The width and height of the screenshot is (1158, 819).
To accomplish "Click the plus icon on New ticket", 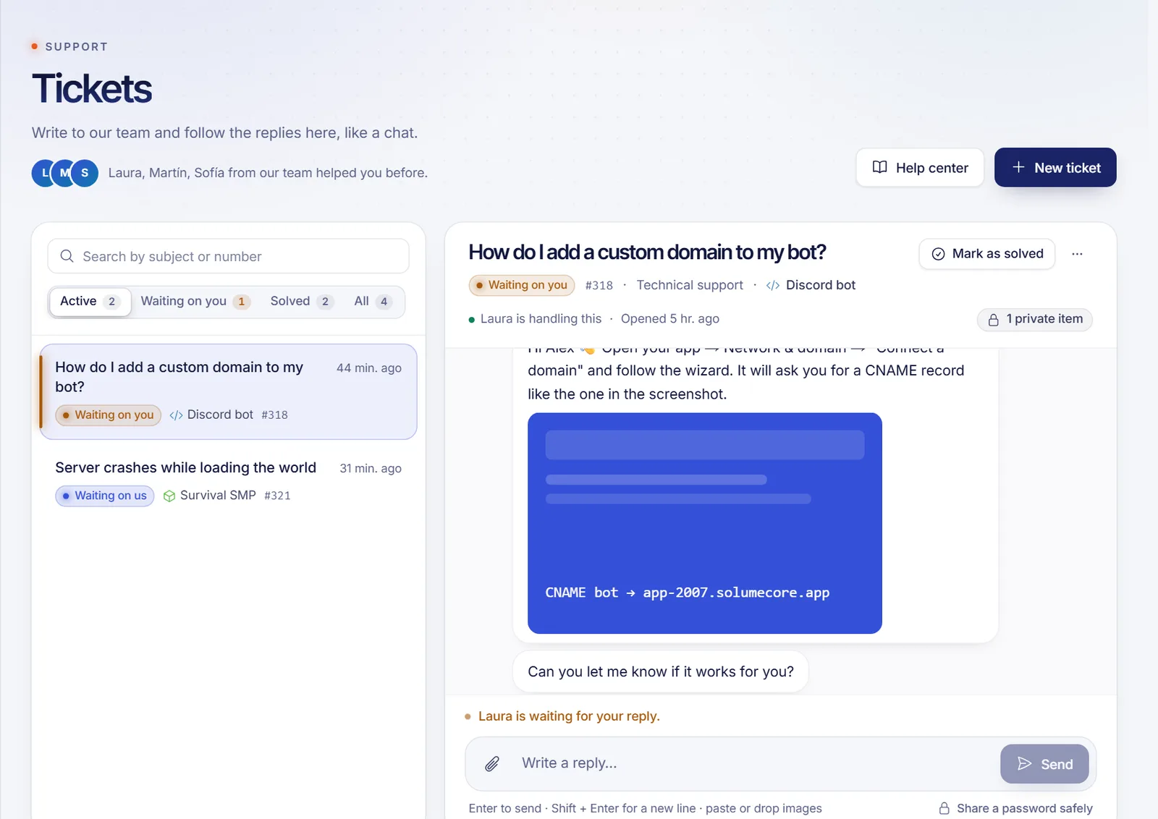I will 1018,167.
